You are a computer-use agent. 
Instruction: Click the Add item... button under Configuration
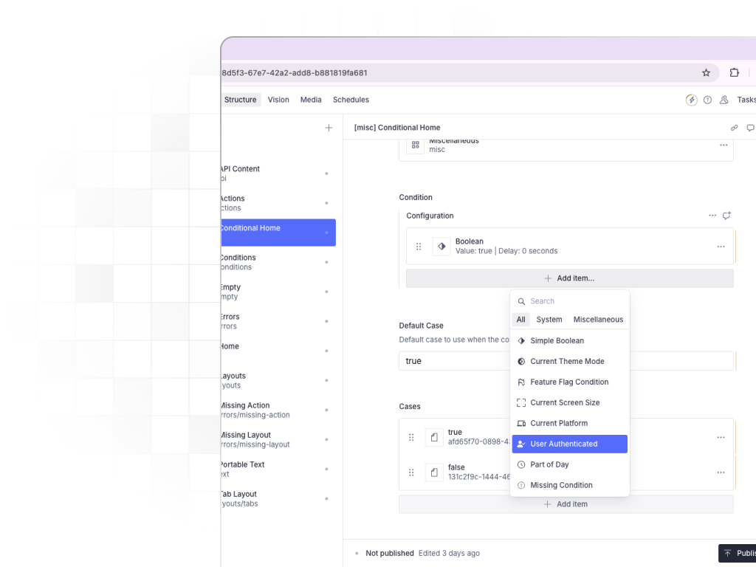coord(569,278)
